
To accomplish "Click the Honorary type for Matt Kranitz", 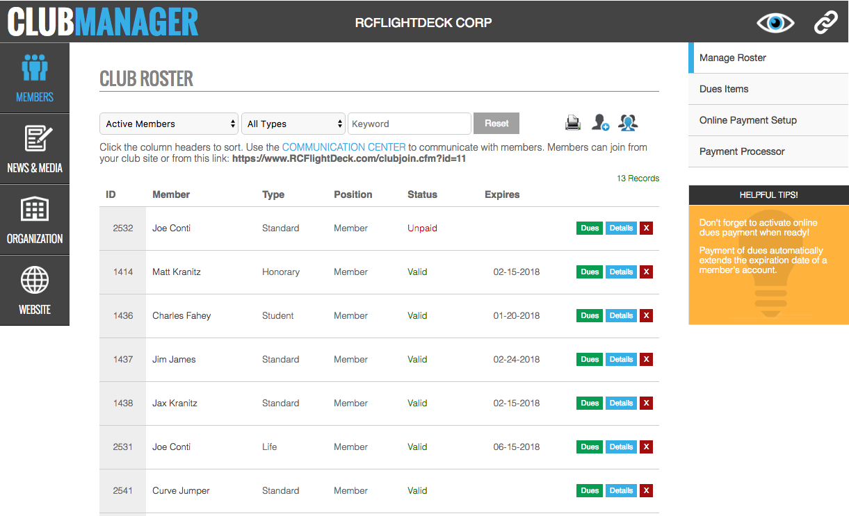I will pyautogui.click(x=281, y=272).
